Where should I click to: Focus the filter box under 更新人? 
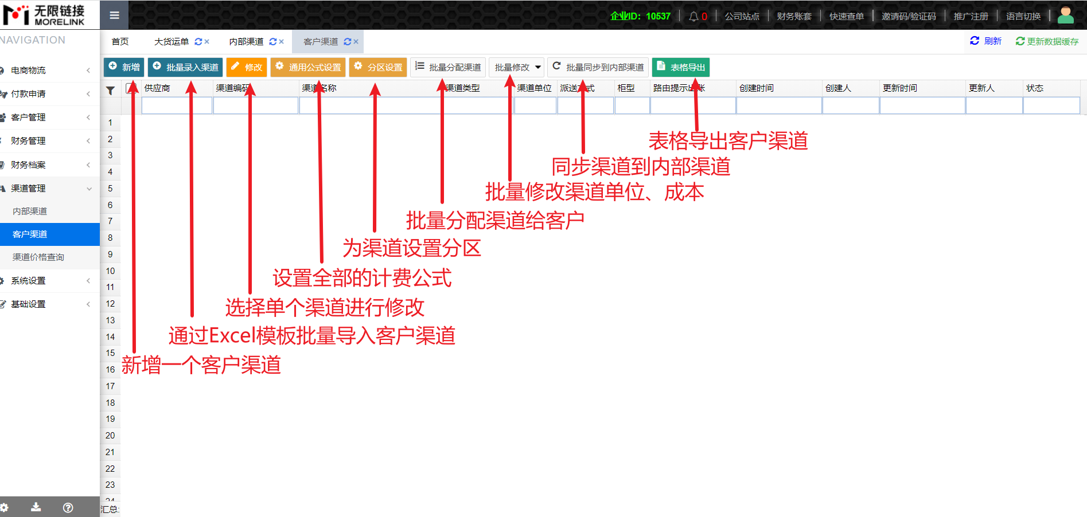(994, 105)
